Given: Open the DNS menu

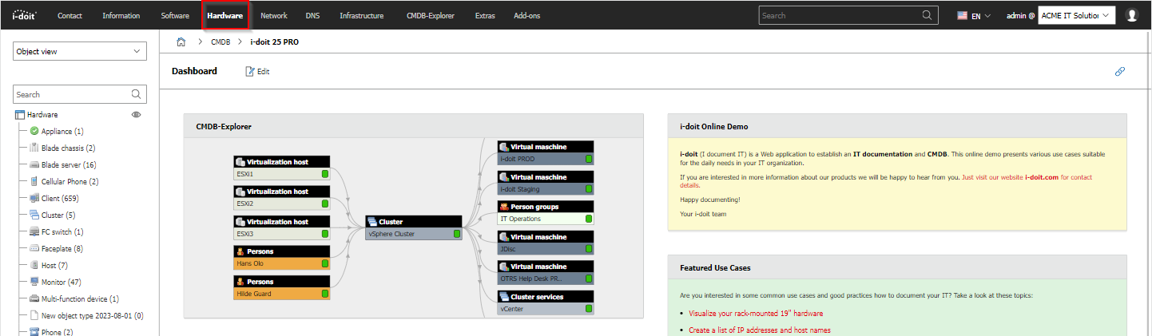Looking at the screenshot, I should [x=312, y=15].
